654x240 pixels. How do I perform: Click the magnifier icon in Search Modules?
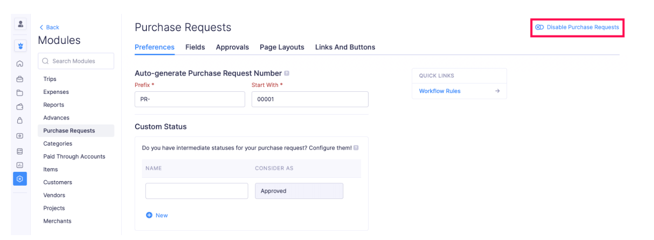click(46, 61)
